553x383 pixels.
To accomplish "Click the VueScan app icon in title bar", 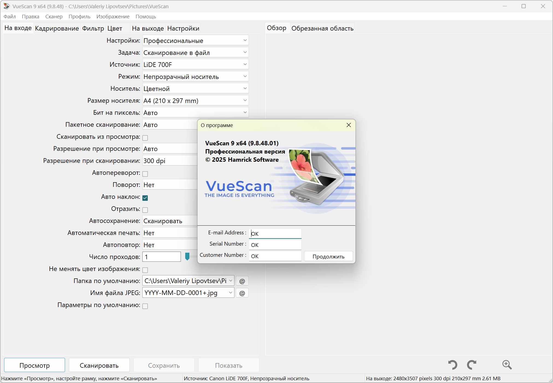I will [7, 6].
